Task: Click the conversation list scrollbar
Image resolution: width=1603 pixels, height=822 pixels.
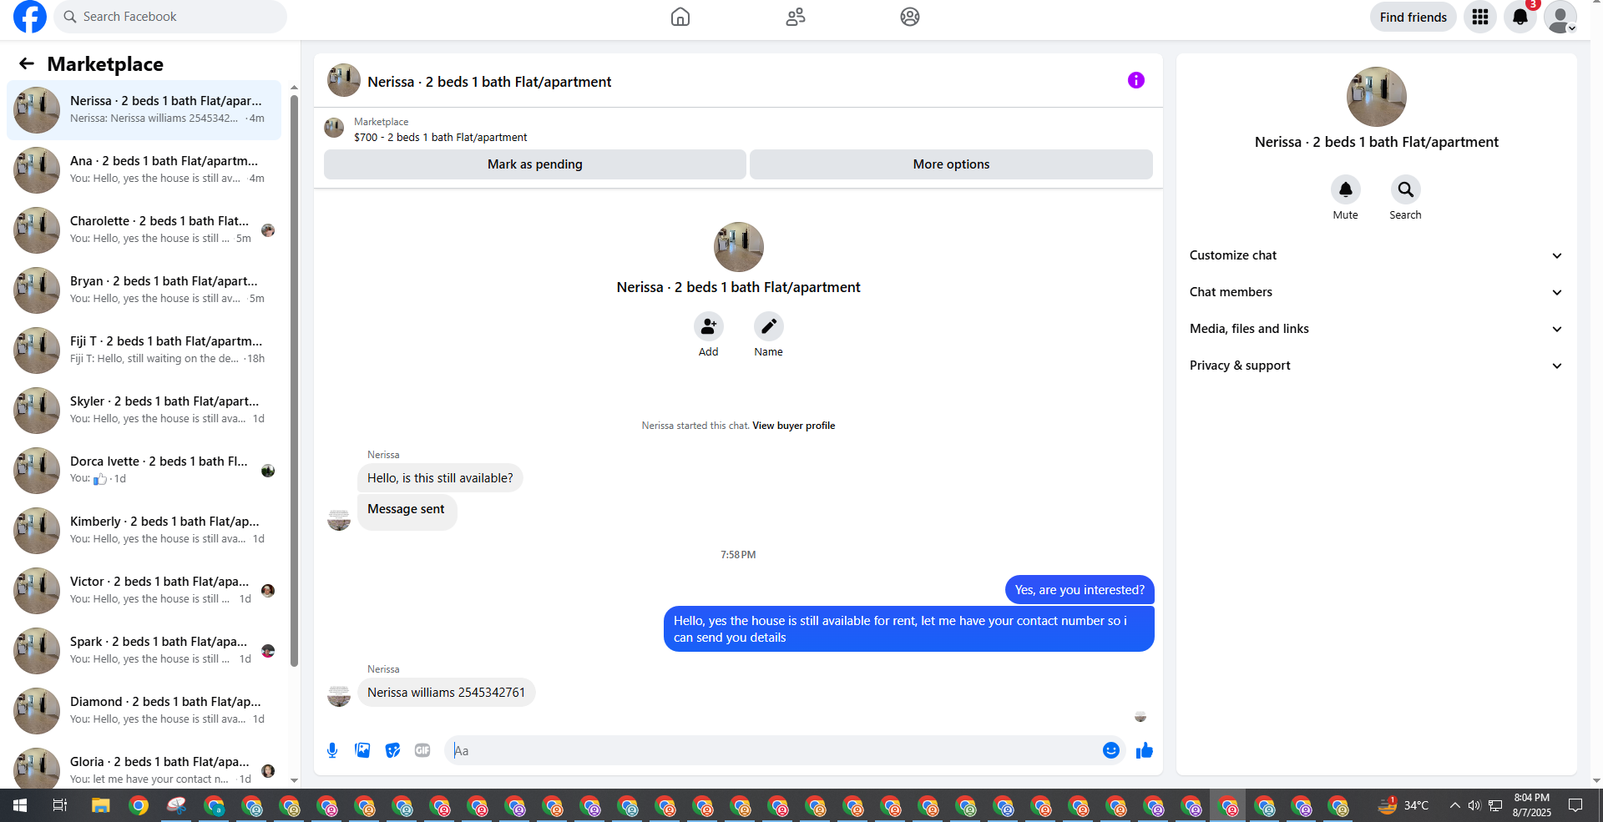Action: click(x=294, y=381)
